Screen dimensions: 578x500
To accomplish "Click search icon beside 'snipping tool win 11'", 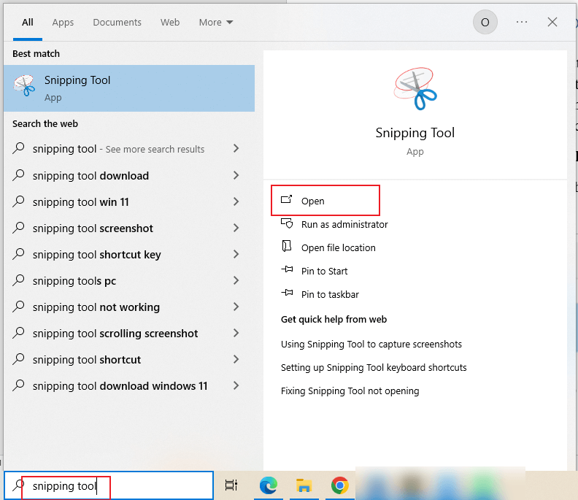I will pos(18,201).
